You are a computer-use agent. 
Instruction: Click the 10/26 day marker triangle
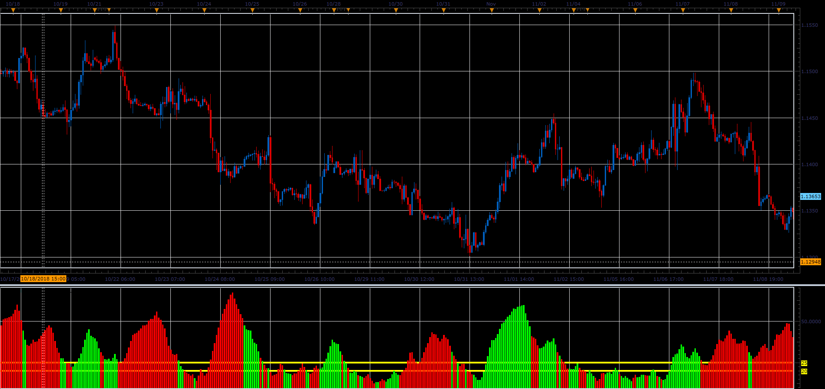(300, 11)
